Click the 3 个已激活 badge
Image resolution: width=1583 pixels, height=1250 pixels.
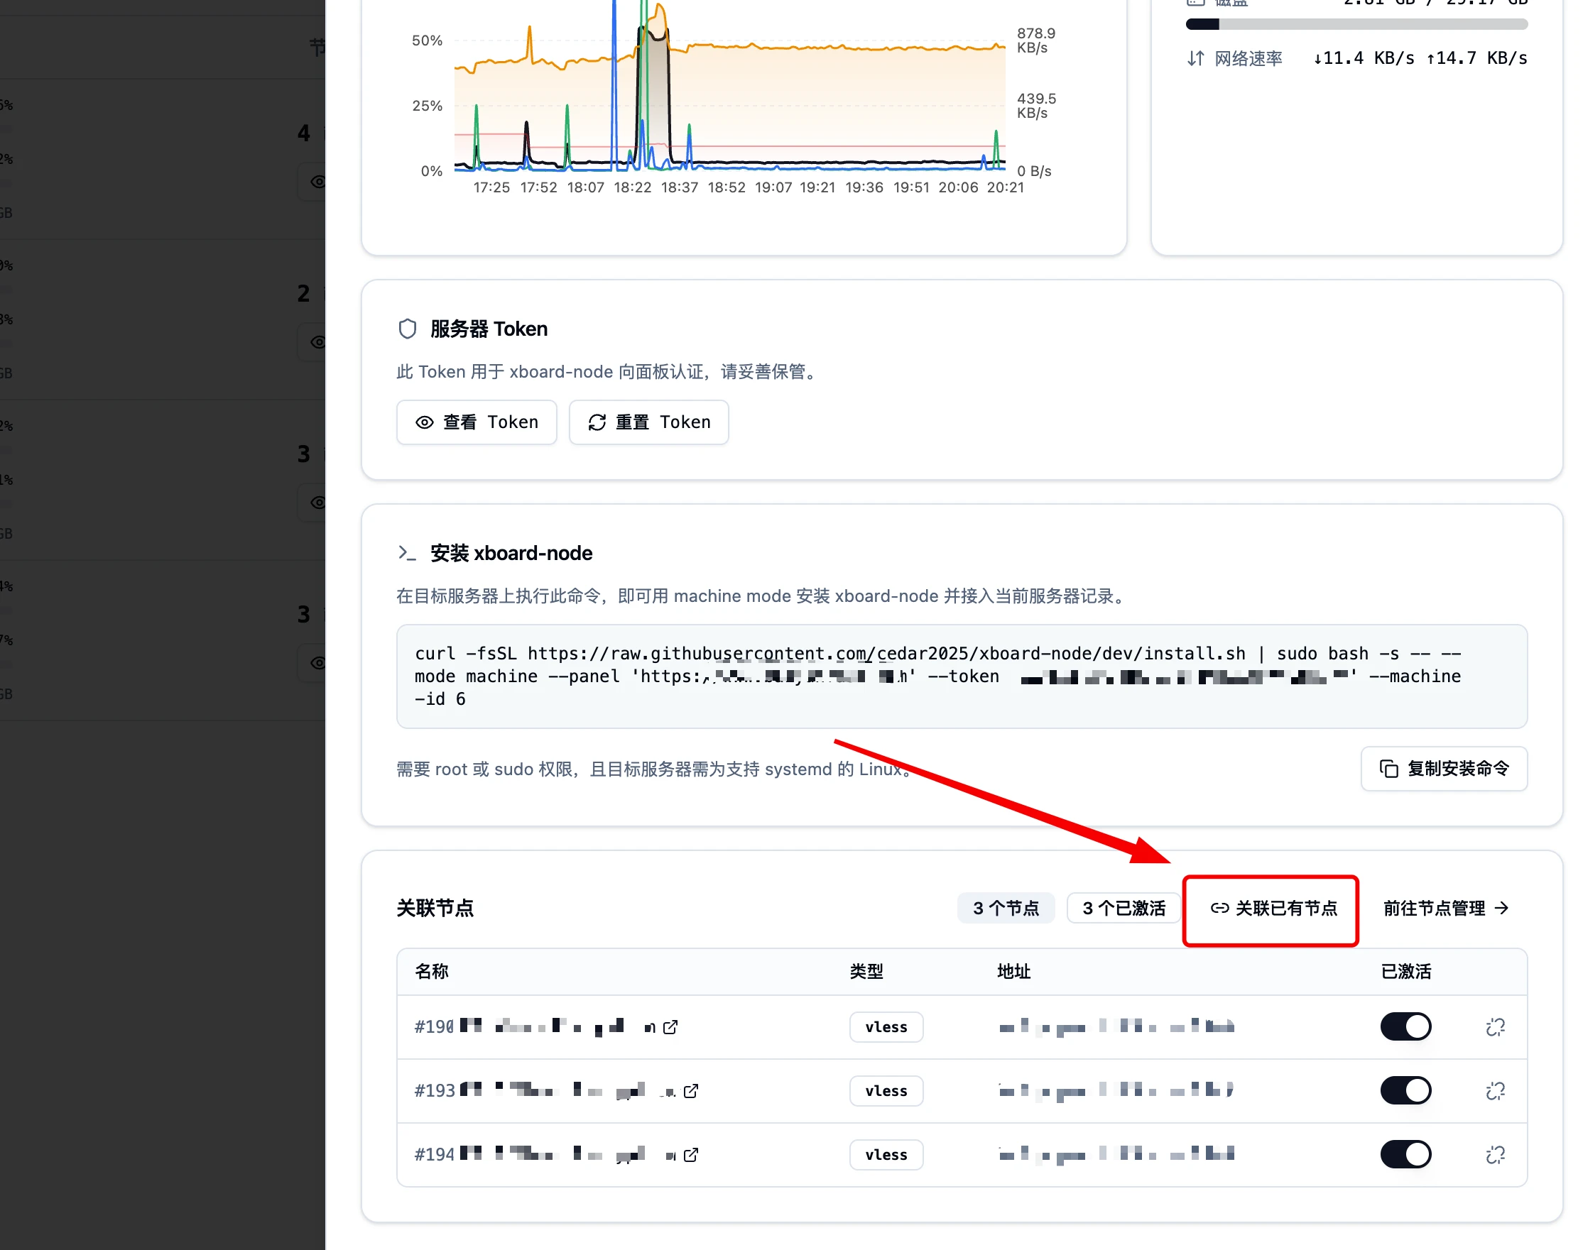1124,909
